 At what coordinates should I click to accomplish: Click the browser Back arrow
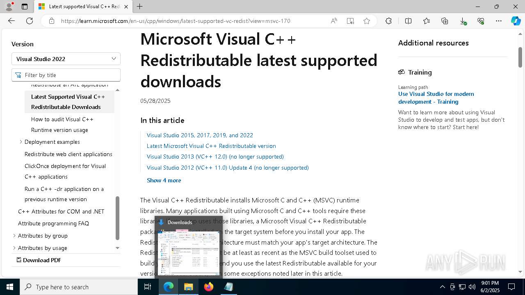click(11, 21)
